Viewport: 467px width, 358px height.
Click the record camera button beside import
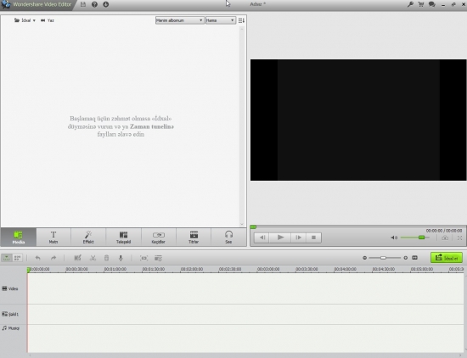pyautogui.click(x=48, y=20)
